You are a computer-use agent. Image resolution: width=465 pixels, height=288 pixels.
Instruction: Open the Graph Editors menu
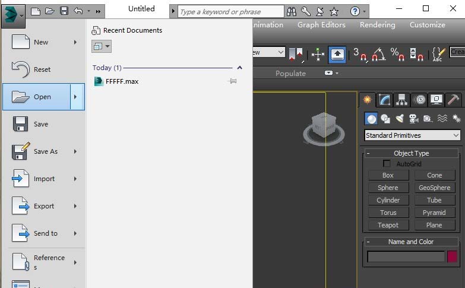click(x=321, y=24)
